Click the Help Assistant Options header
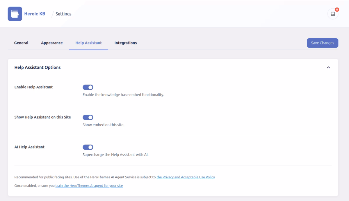This screenshot has width=349, height=201. [38, 67]
